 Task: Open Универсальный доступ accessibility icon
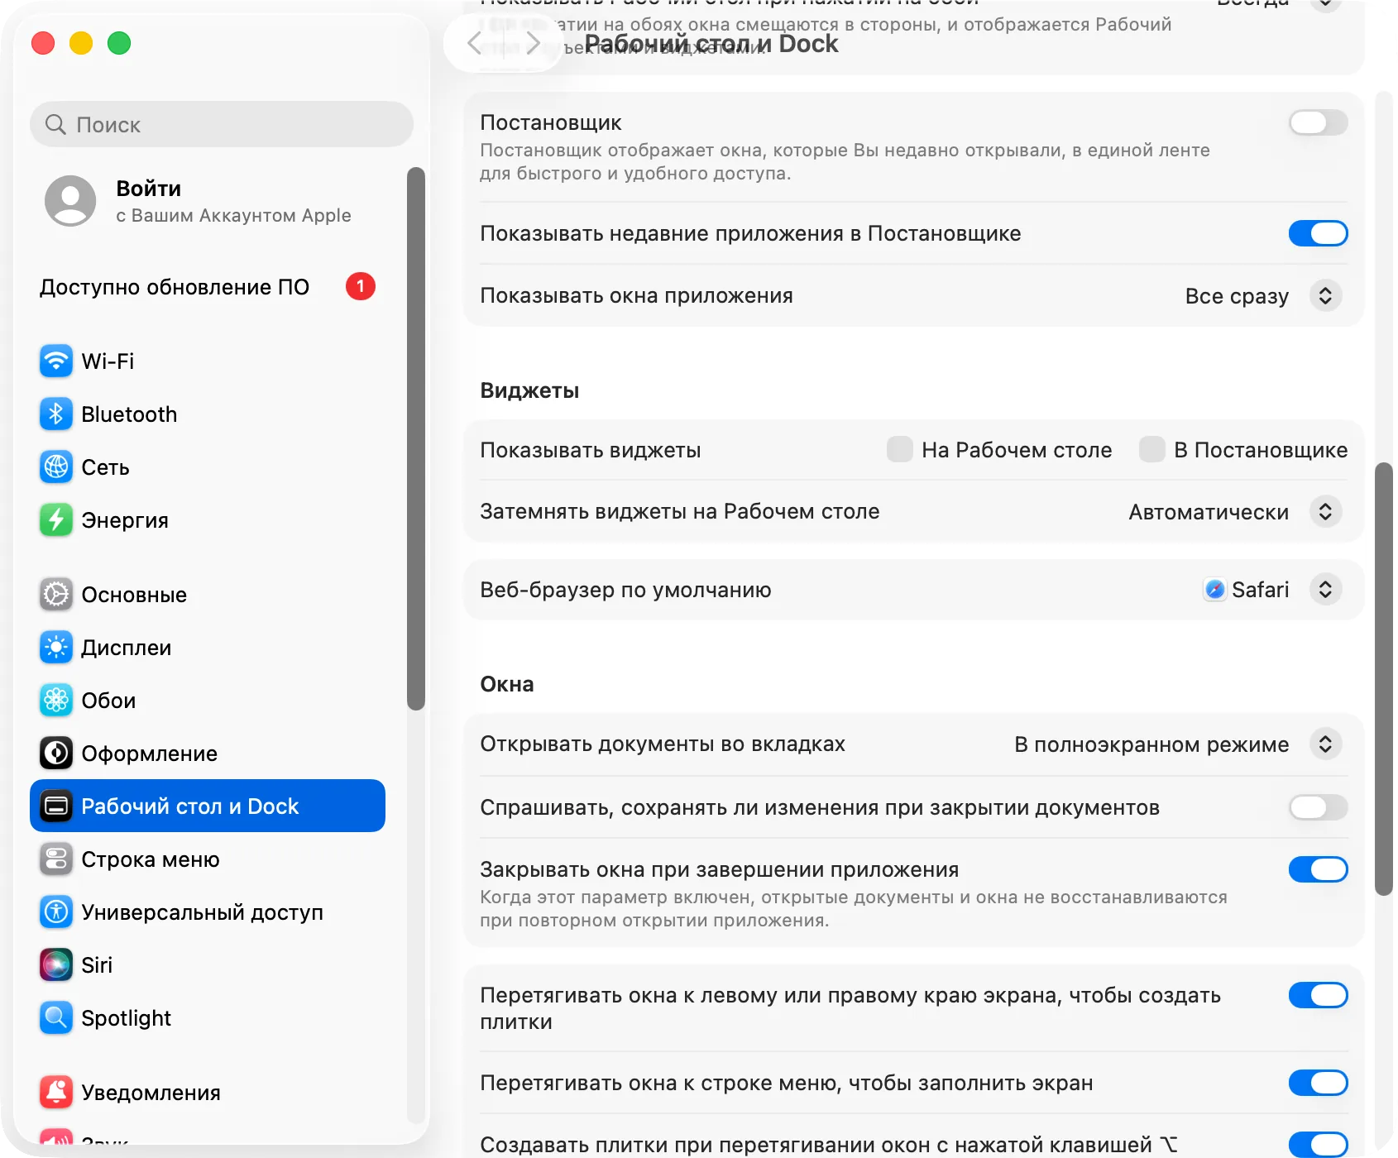pyautogui.click(x=56, y=912)
